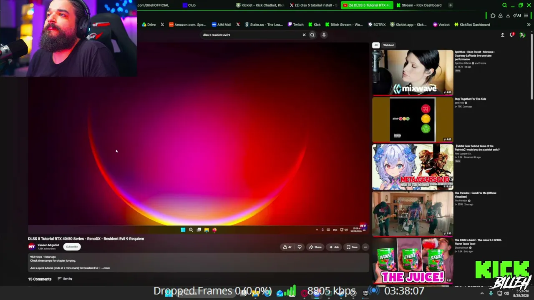This screenshot has width=534, height=300.
Task: Open The Paradox Good For Me thumbnail
Action: click(413, 214)
